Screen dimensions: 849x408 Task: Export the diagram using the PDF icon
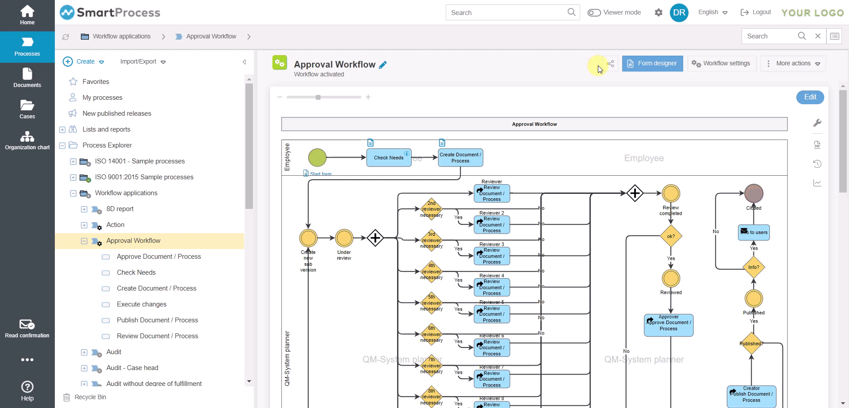[x=817, y=145]
